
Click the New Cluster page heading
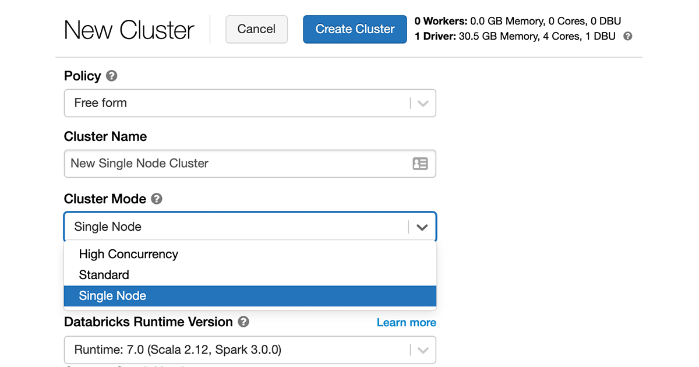[x=129, y=30]
